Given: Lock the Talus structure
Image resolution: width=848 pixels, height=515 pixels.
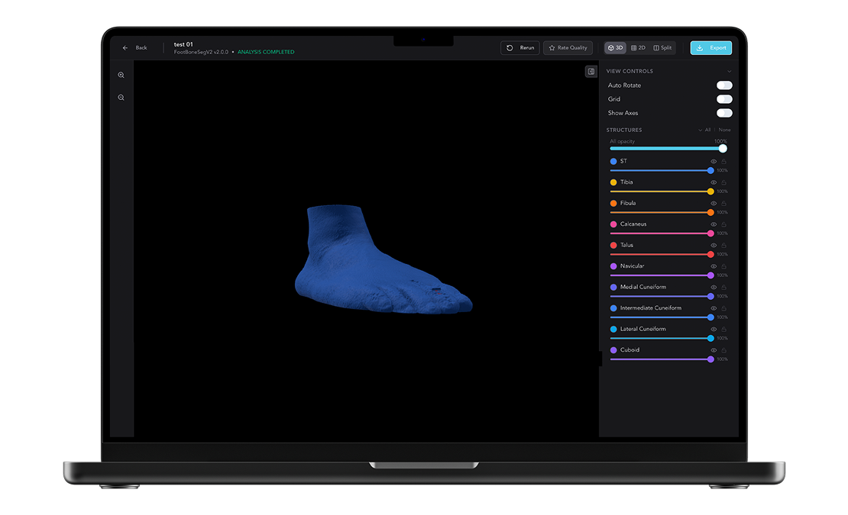Looking at the screenshot, I should (723, 246).
